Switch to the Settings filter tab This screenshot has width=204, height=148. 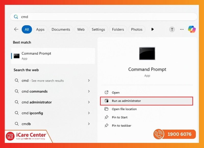pos(98,29)
